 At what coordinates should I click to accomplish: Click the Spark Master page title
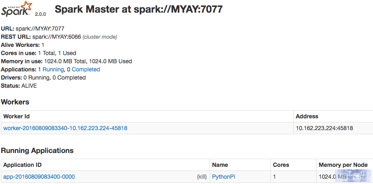(138, 9)
